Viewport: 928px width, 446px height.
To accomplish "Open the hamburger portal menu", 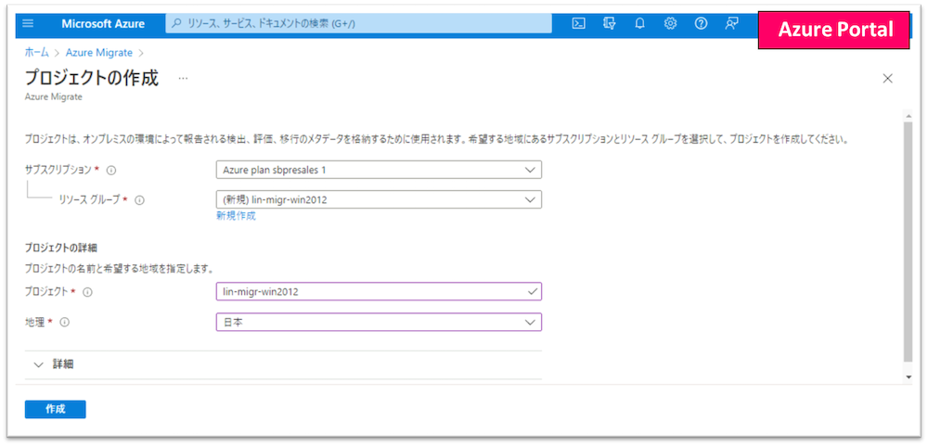I will point(28,24).
